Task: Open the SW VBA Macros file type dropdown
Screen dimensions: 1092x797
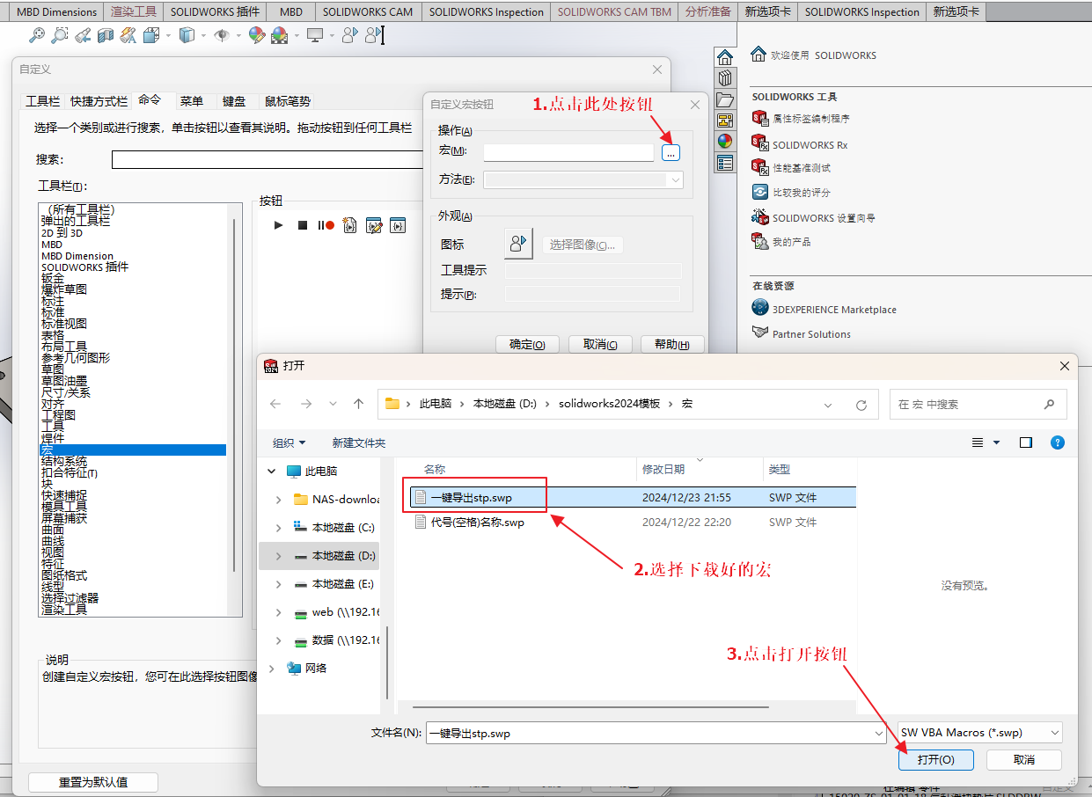Action: coord(979,733)
